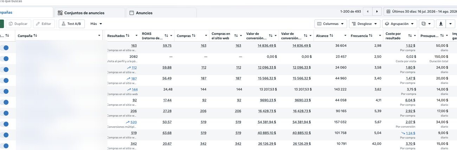Viewport: 457px width, 150px height.
Task: Toggle campaign row with 24,48 ROAS
Action: (4, 91)
